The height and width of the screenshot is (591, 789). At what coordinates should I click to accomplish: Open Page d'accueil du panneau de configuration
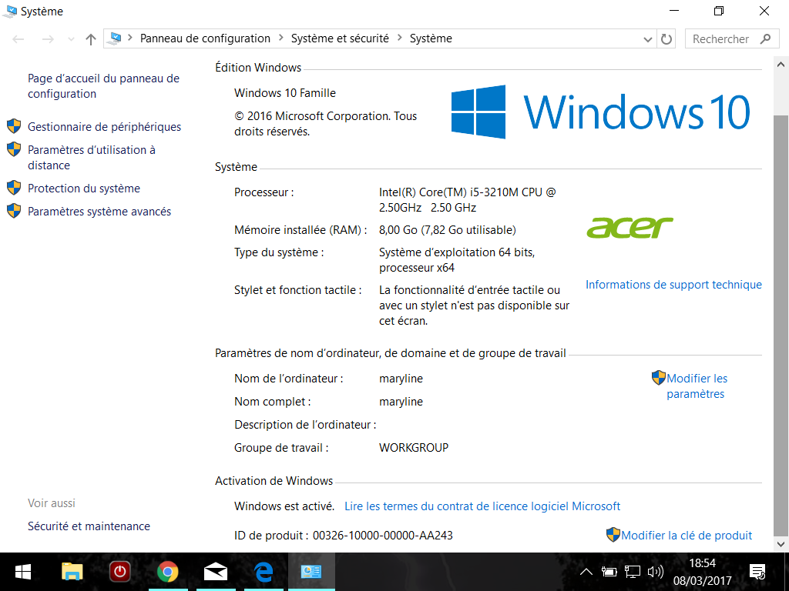pos(103,86)
